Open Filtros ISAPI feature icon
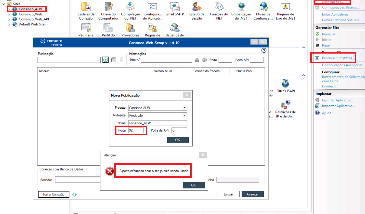The height and width of the screenshot is (214, 365). tap(285, 84)
